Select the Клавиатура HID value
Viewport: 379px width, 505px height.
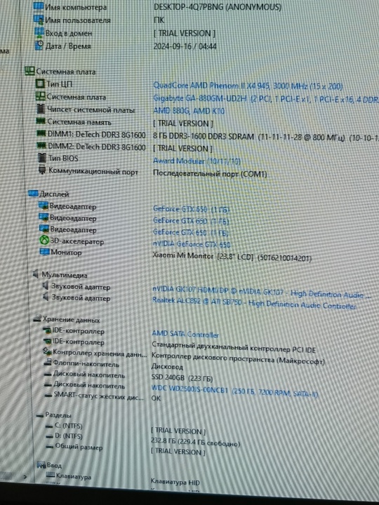(175, 481)
